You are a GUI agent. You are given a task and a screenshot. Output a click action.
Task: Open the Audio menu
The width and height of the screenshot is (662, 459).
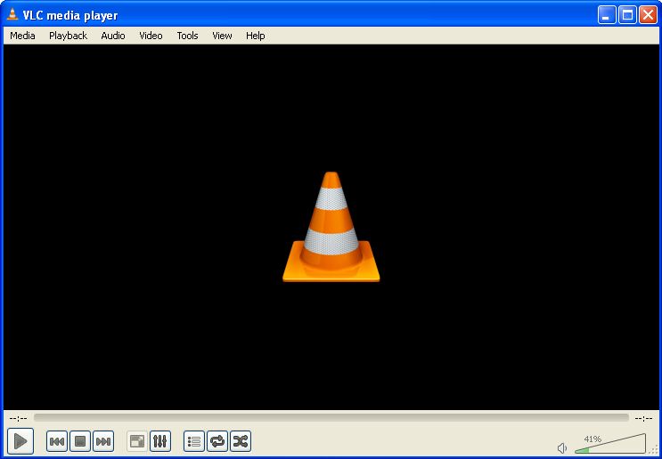[x=113, y=36]
